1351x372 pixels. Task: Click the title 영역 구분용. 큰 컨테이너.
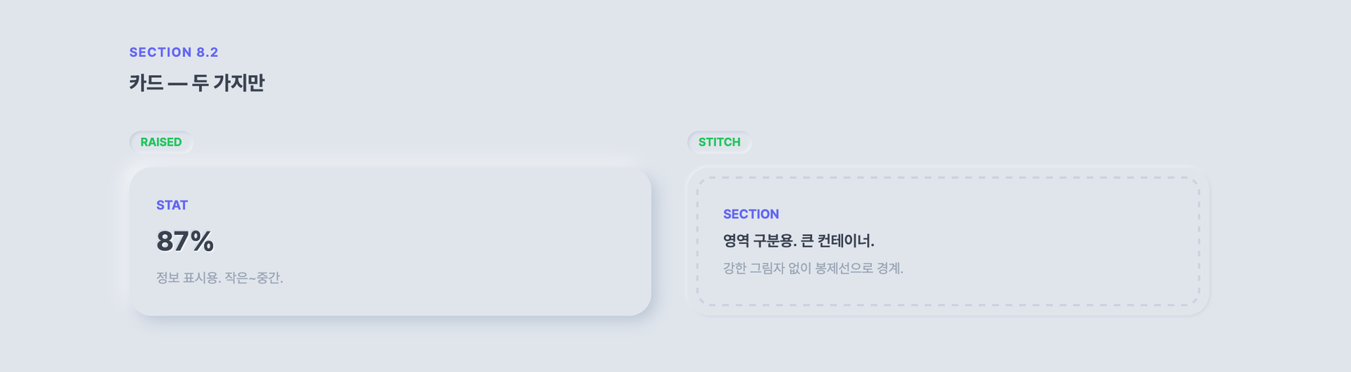tap(799, 241)
